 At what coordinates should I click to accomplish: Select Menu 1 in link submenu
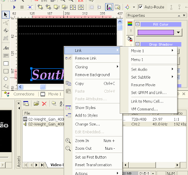(x=149, y=60)
